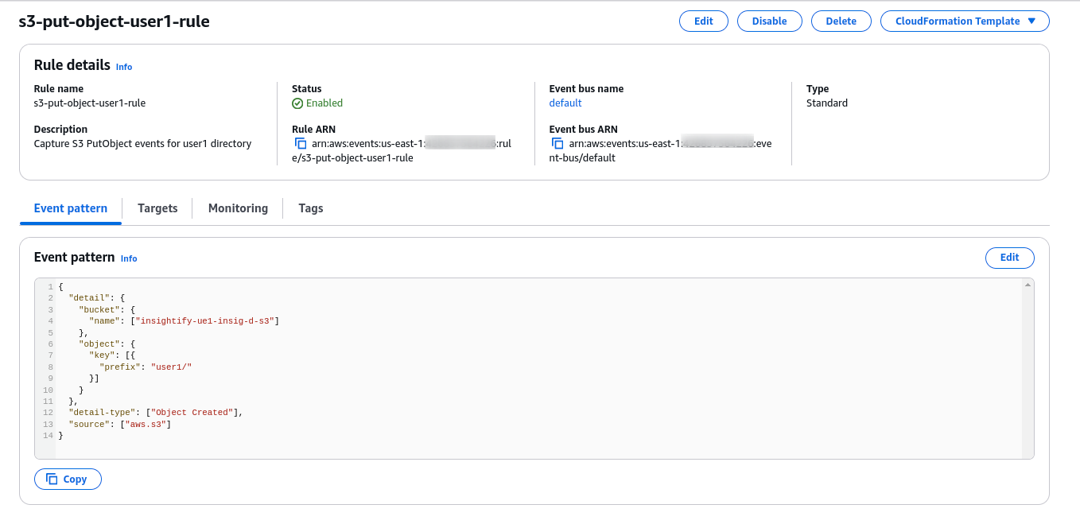Click the Enabled status check icon
The image size is (1080, 528).
pyautogui.click(x=297, y=103)
